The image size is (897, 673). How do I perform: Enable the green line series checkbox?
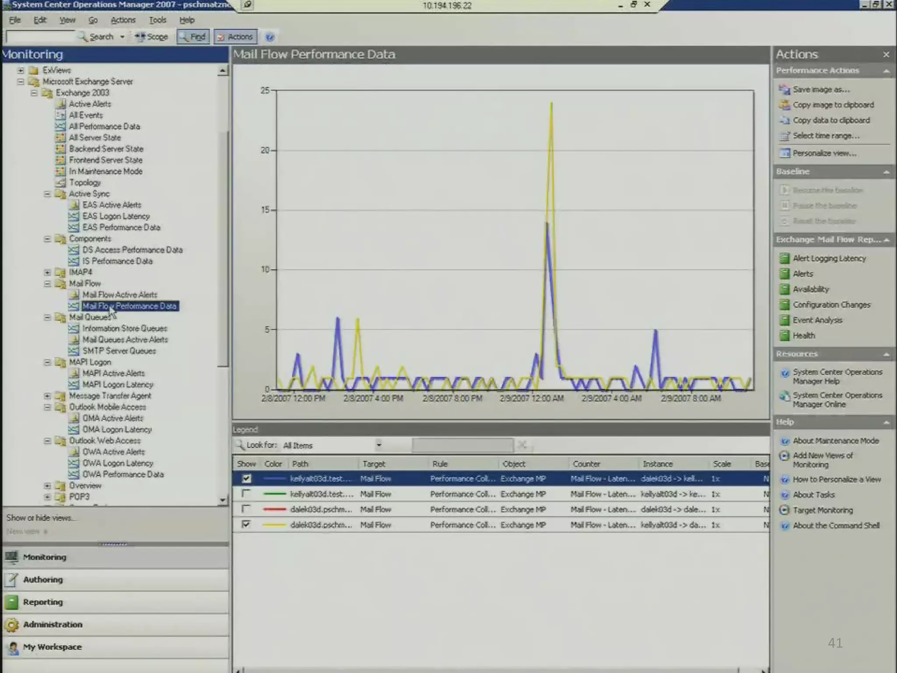246,494
